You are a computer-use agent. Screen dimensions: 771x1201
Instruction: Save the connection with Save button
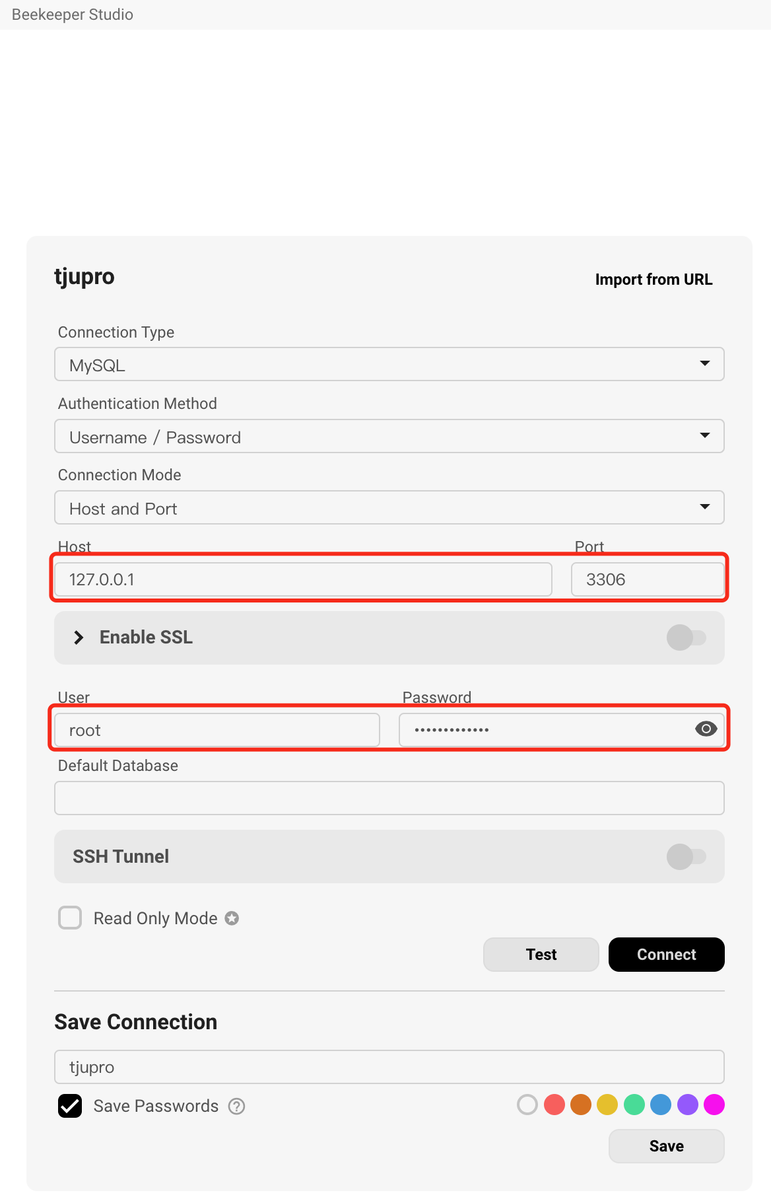coord(667,1146)
